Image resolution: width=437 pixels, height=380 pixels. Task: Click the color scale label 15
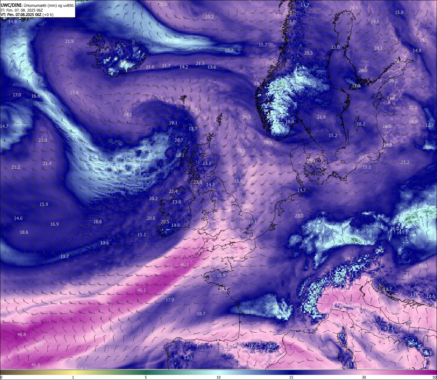click(x=291, y=377)
